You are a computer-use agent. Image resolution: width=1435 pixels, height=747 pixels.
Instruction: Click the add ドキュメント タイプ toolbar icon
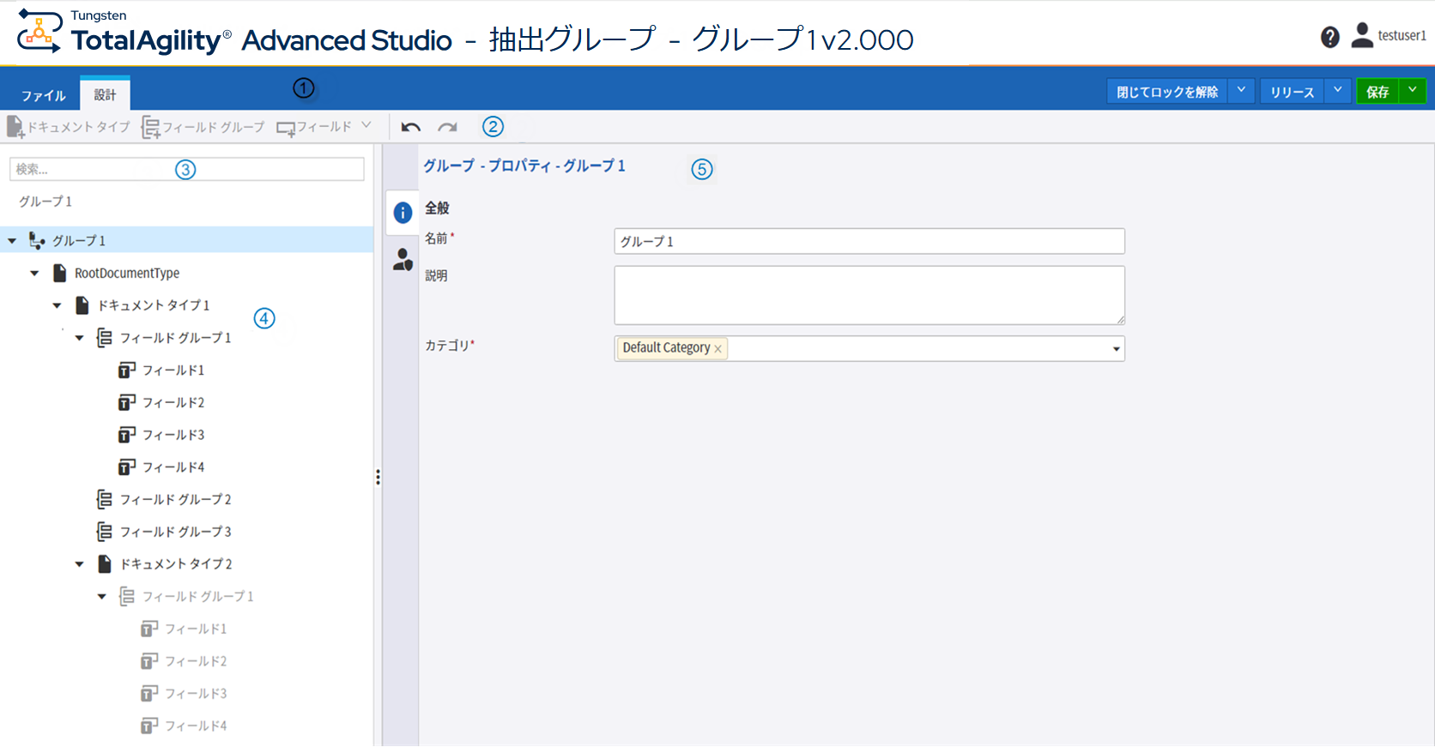point(15,127)
